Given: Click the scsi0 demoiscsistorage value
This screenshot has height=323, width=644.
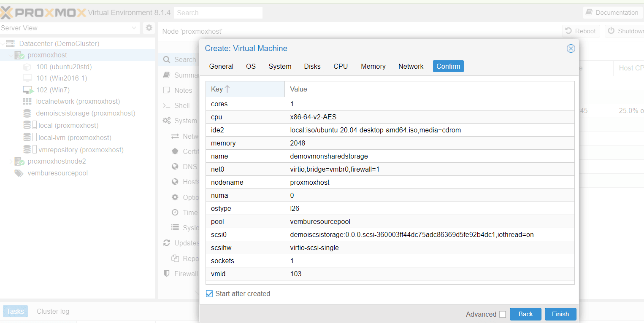Looking at the screenshot, I should click(412, 235).
